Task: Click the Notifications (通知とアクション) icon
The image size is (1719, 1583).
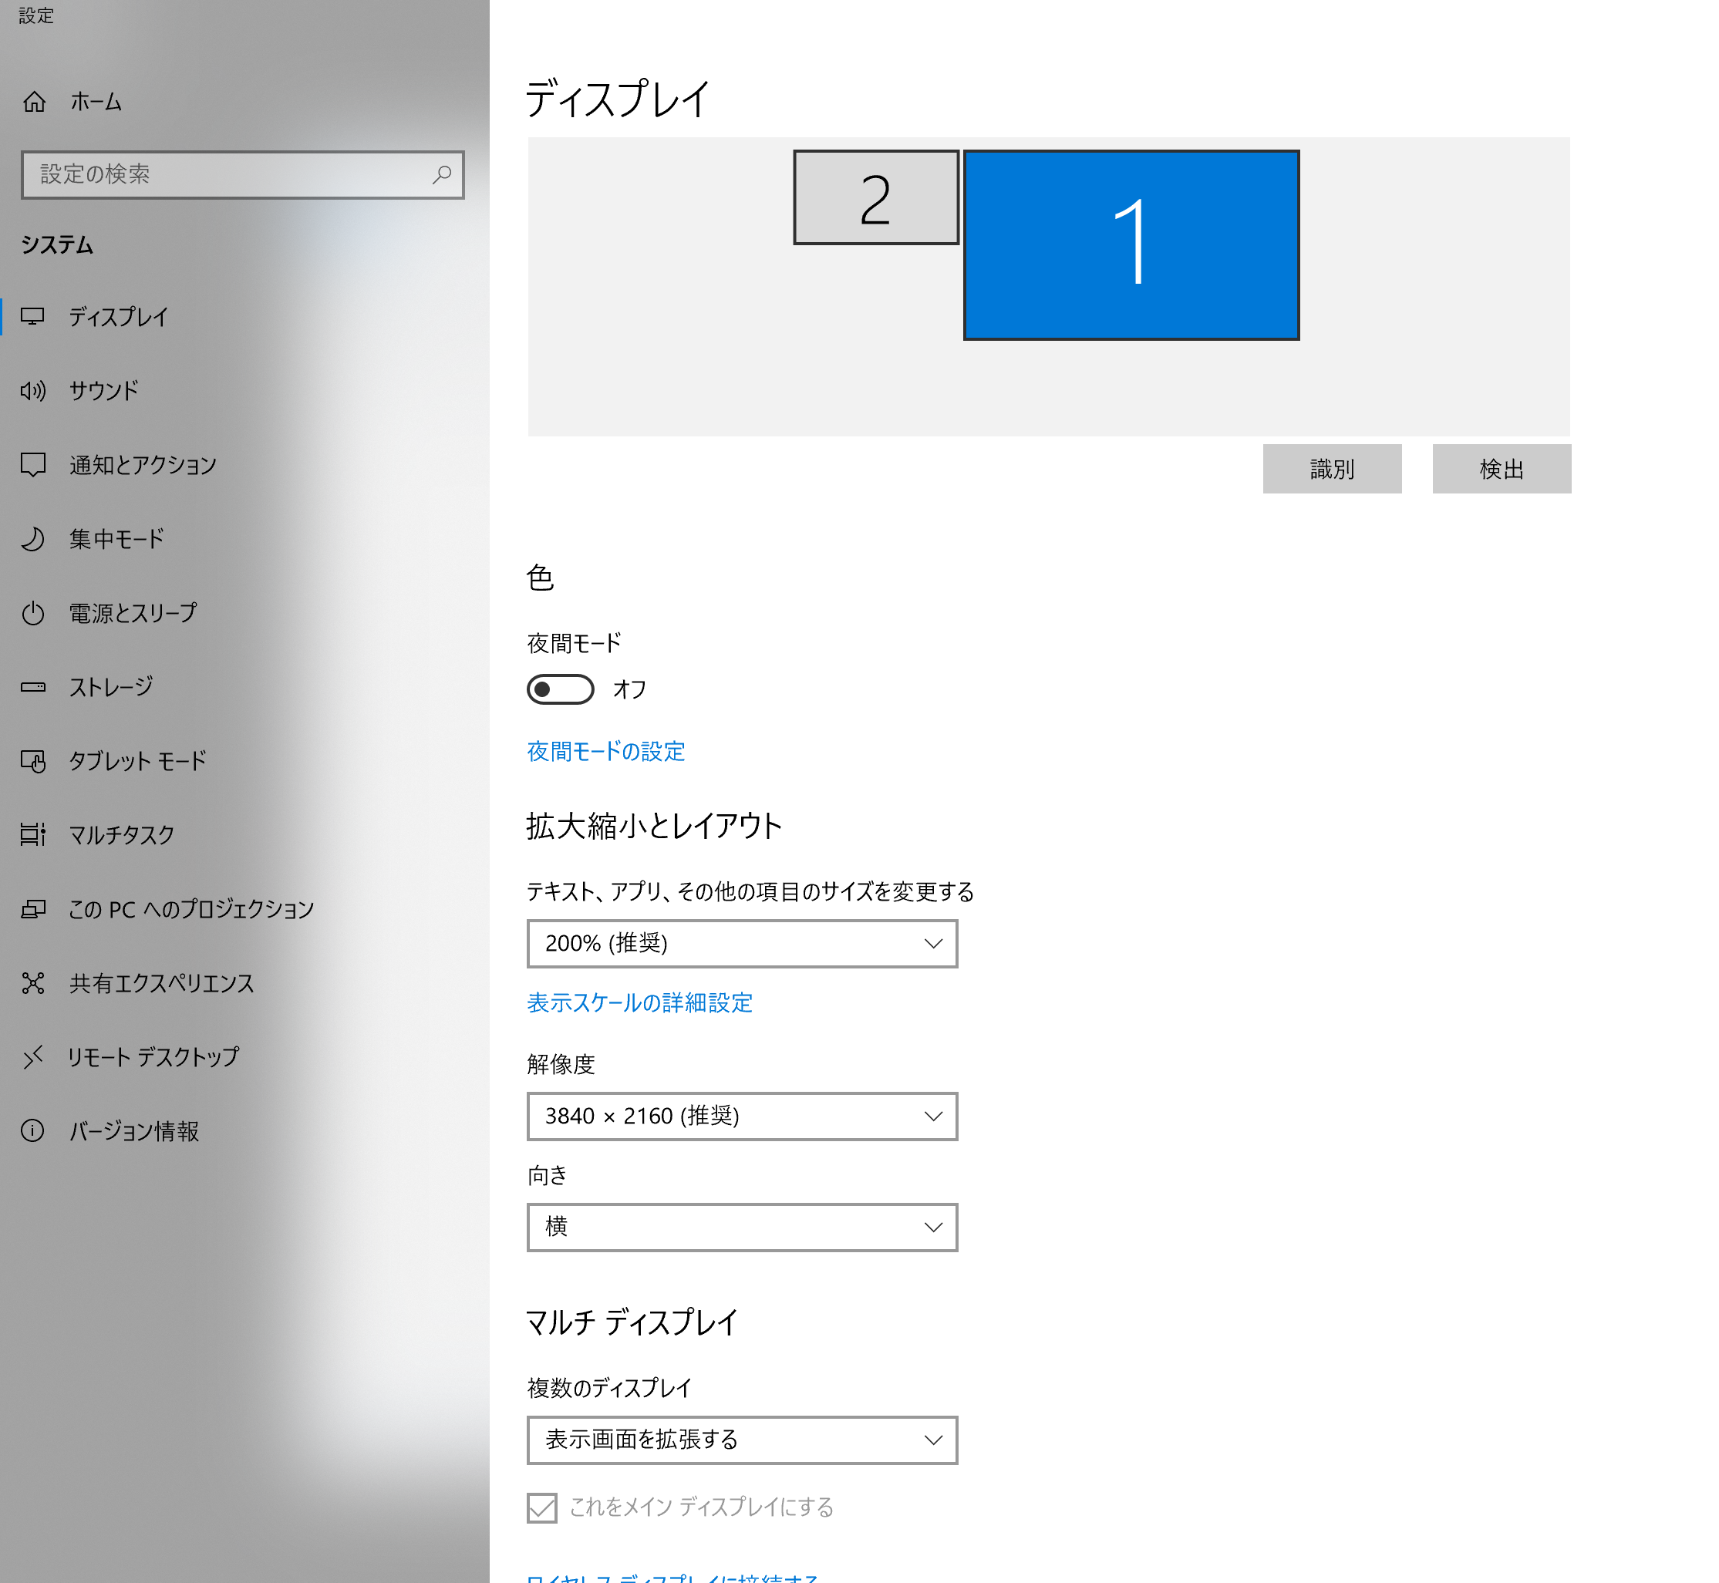Action: [32, 465]
